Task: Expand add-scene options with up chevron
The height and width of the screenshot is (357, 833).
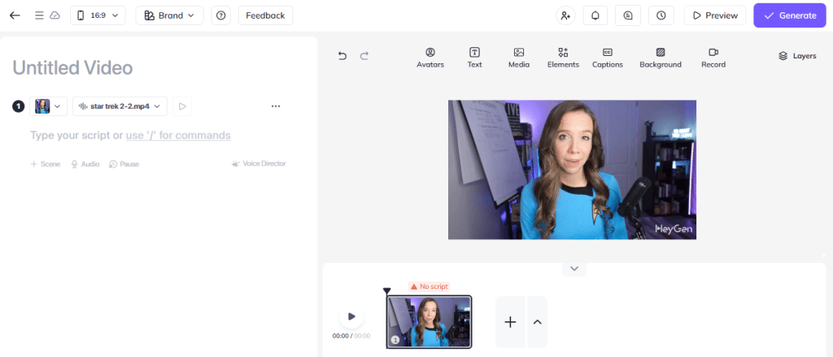Action: (x=537, y=322)
